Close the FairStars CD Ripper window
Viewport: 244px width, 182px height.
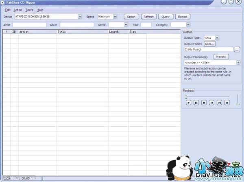tap(239, 2)
